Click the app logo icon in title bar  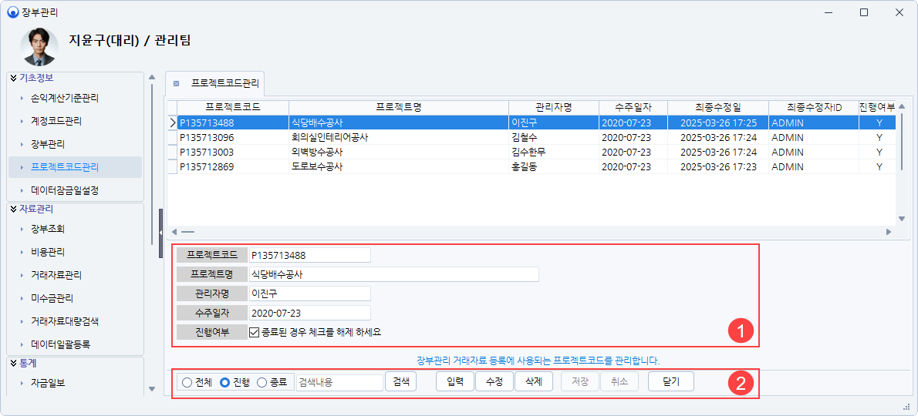tap(12, 12)
